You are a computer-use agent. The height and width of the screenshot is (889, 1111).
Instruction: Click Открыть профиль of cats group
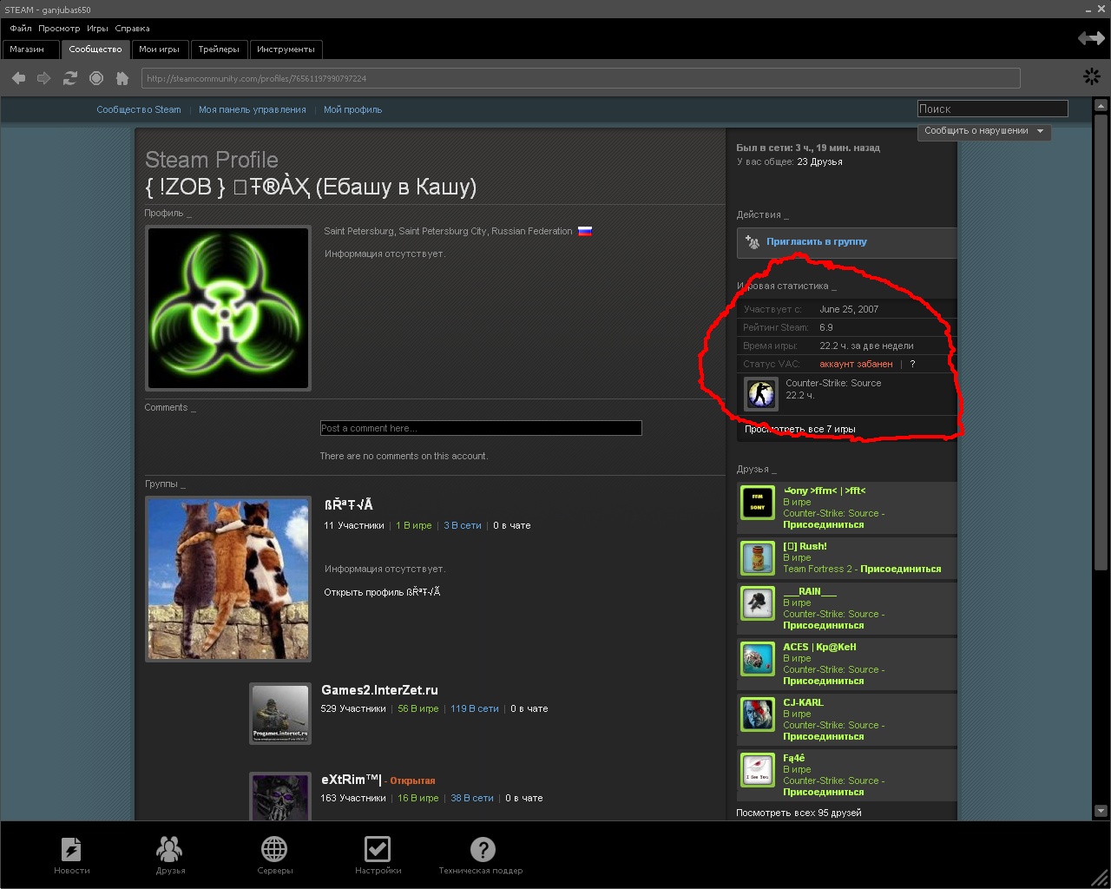point(382,592)
